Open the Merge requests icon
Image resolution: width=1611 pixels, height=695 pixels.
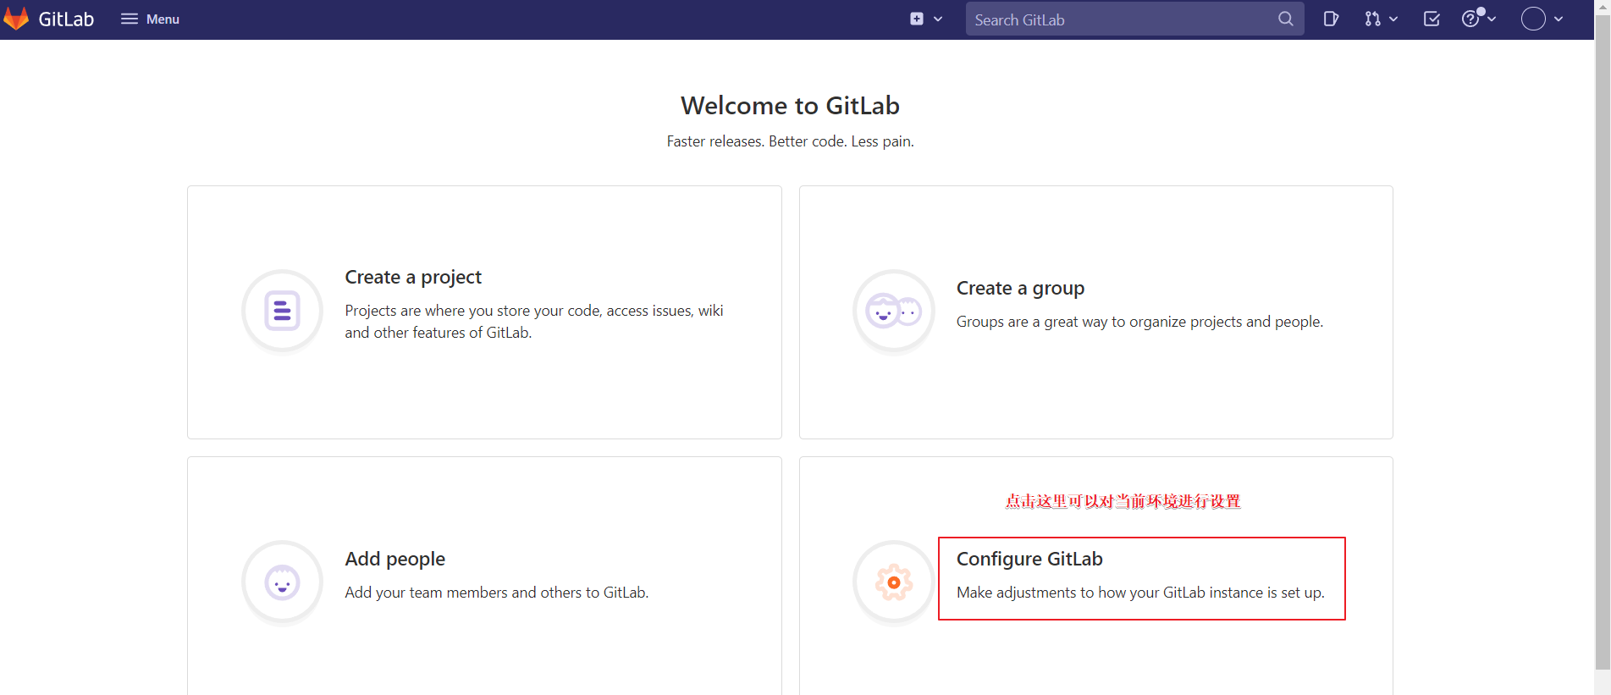point(1372,19)
